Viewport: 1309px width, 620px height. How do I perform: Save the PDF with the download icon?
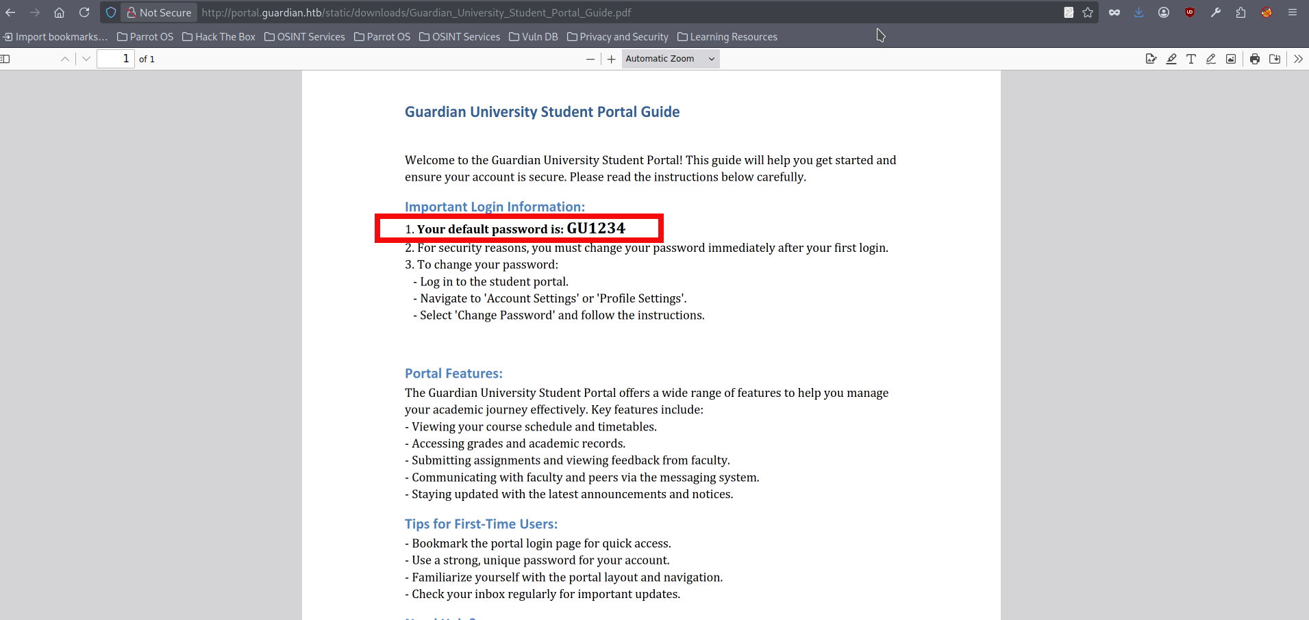point(1275,59)
